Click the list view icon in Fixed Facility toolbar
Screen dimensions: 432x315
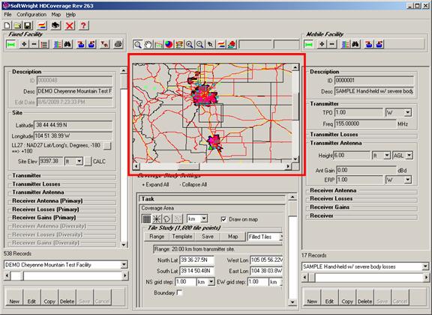(x=44, y=44)
